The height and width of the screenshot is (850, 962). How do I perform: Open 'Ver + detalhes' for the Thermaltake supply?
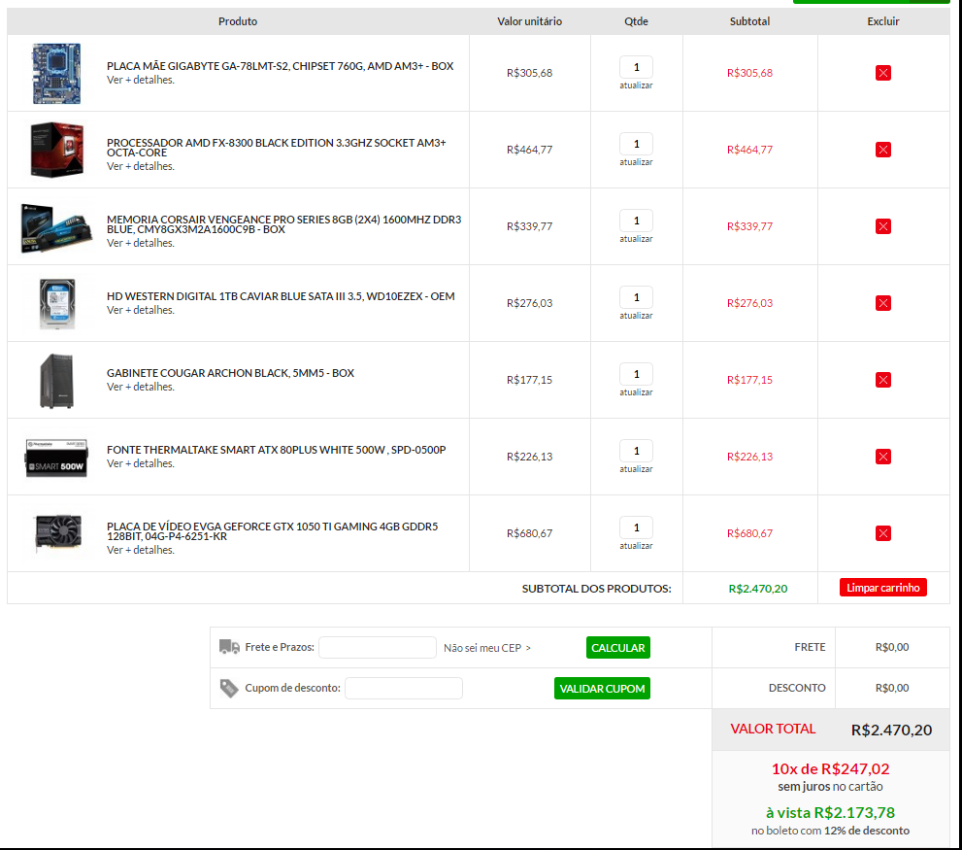[x=141, y=463]
